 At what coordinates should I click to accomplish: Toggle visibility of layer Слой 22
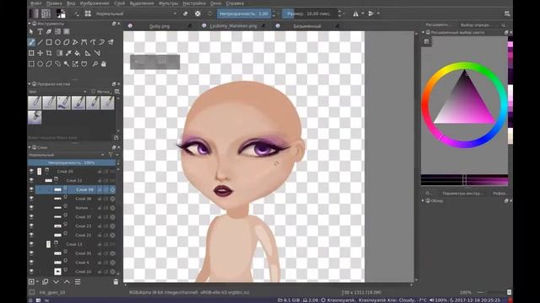31,235
